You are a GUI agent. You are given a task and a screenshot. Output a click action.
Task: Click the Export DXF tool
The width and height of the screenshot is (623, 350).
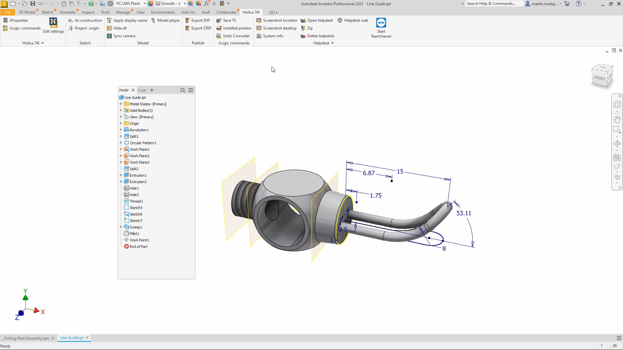pyautogui.click(x=198, y=20)
